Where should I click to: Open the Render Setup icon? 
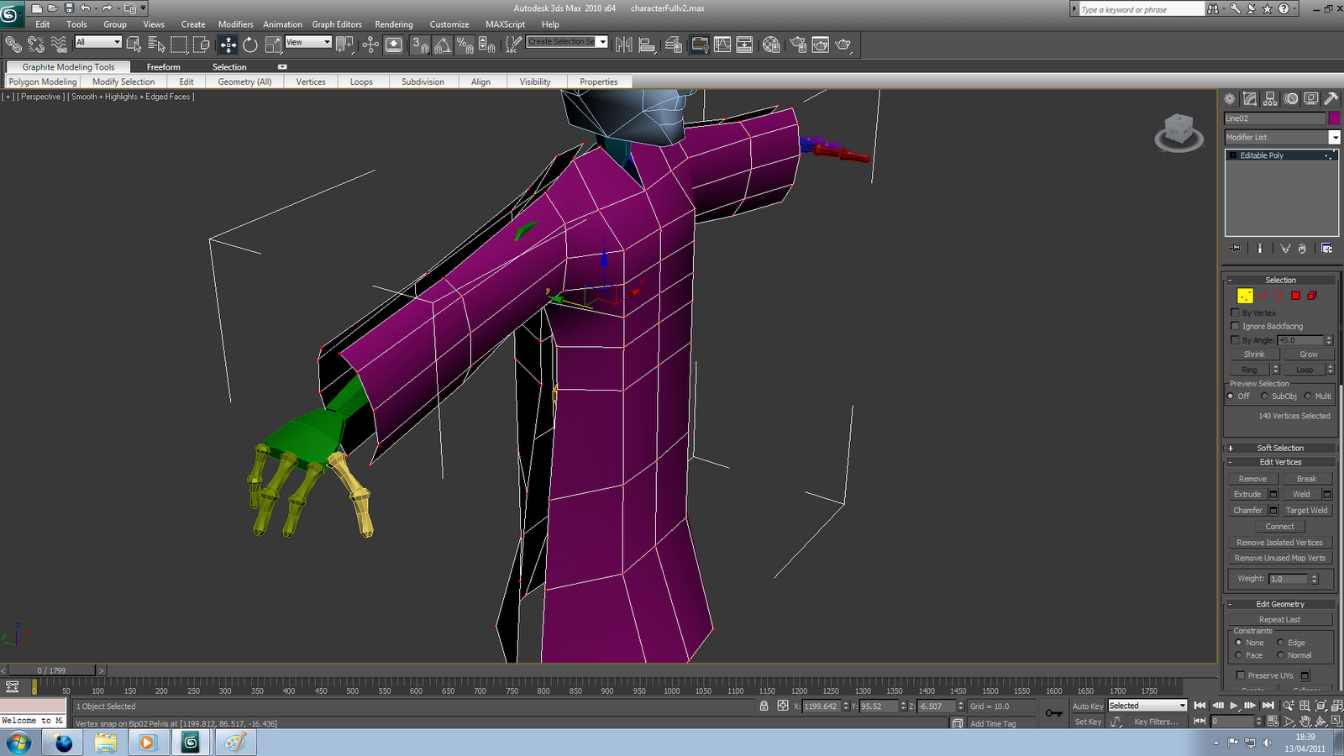pyautogui.click(x=798, y=45)
